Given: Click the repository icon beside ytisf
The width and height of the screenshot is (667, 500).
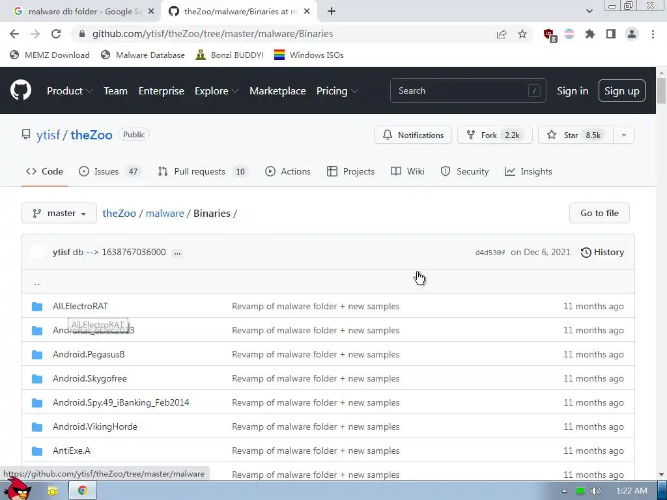Looking at the screenshot, I should 26,135.
